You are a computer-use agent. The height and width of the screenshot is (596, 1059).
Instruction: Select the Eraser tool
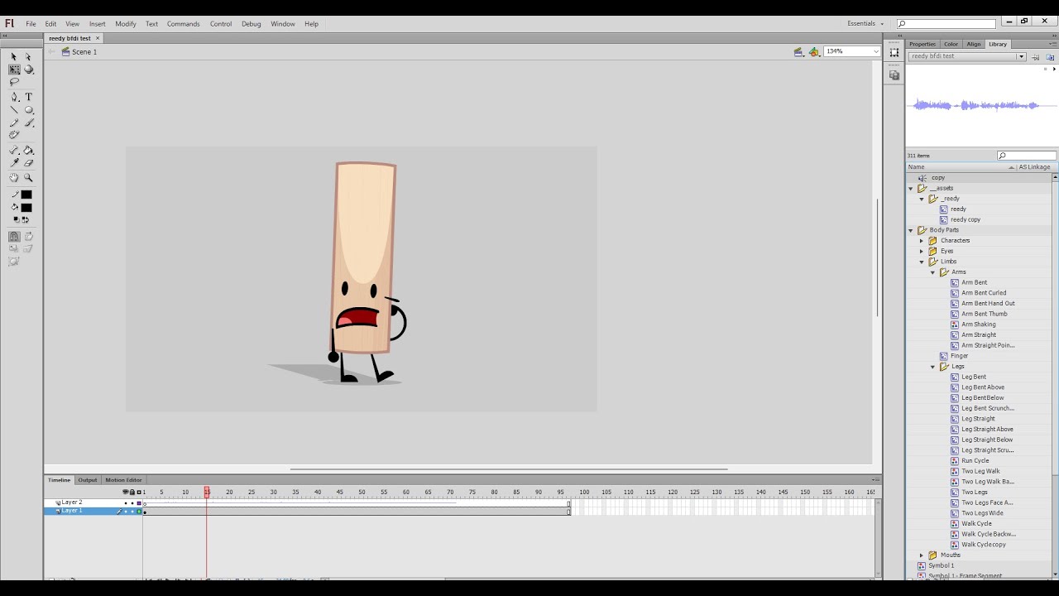[28, 163]
